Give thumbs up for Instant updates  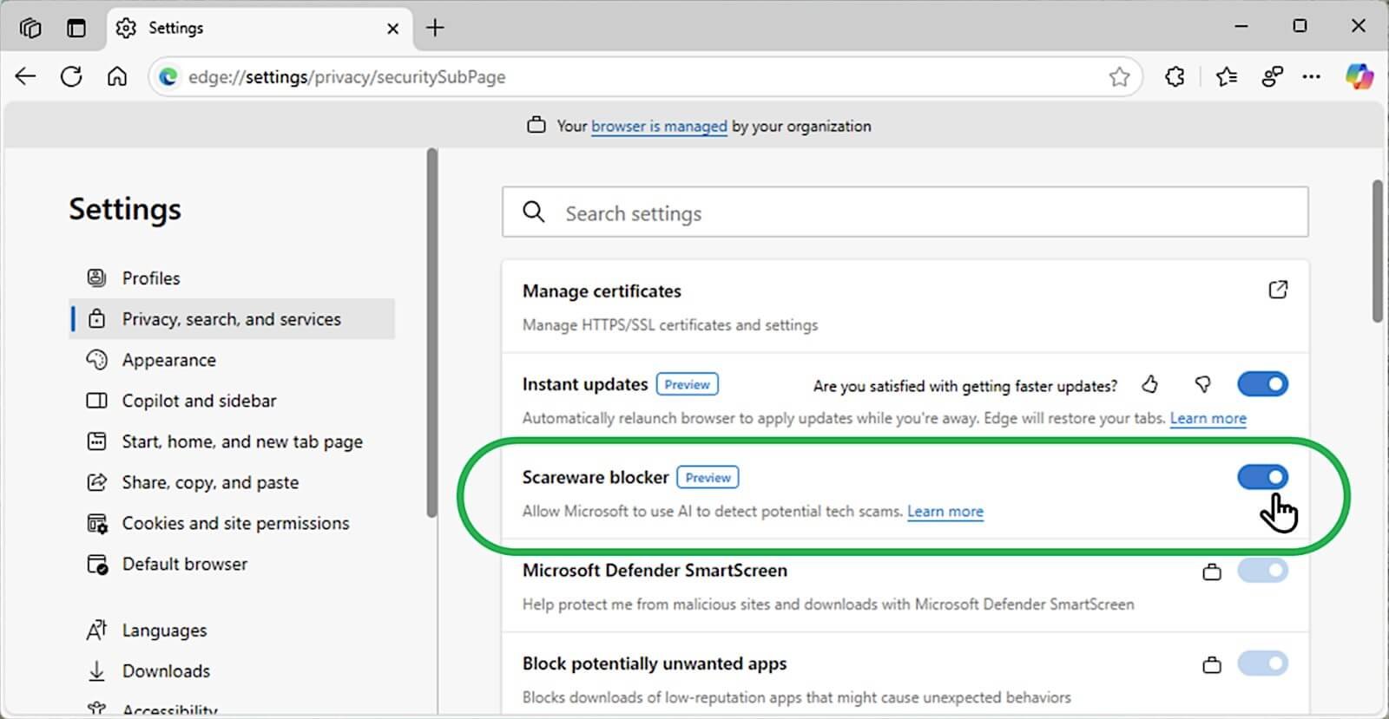click(x=1150, y=384)
